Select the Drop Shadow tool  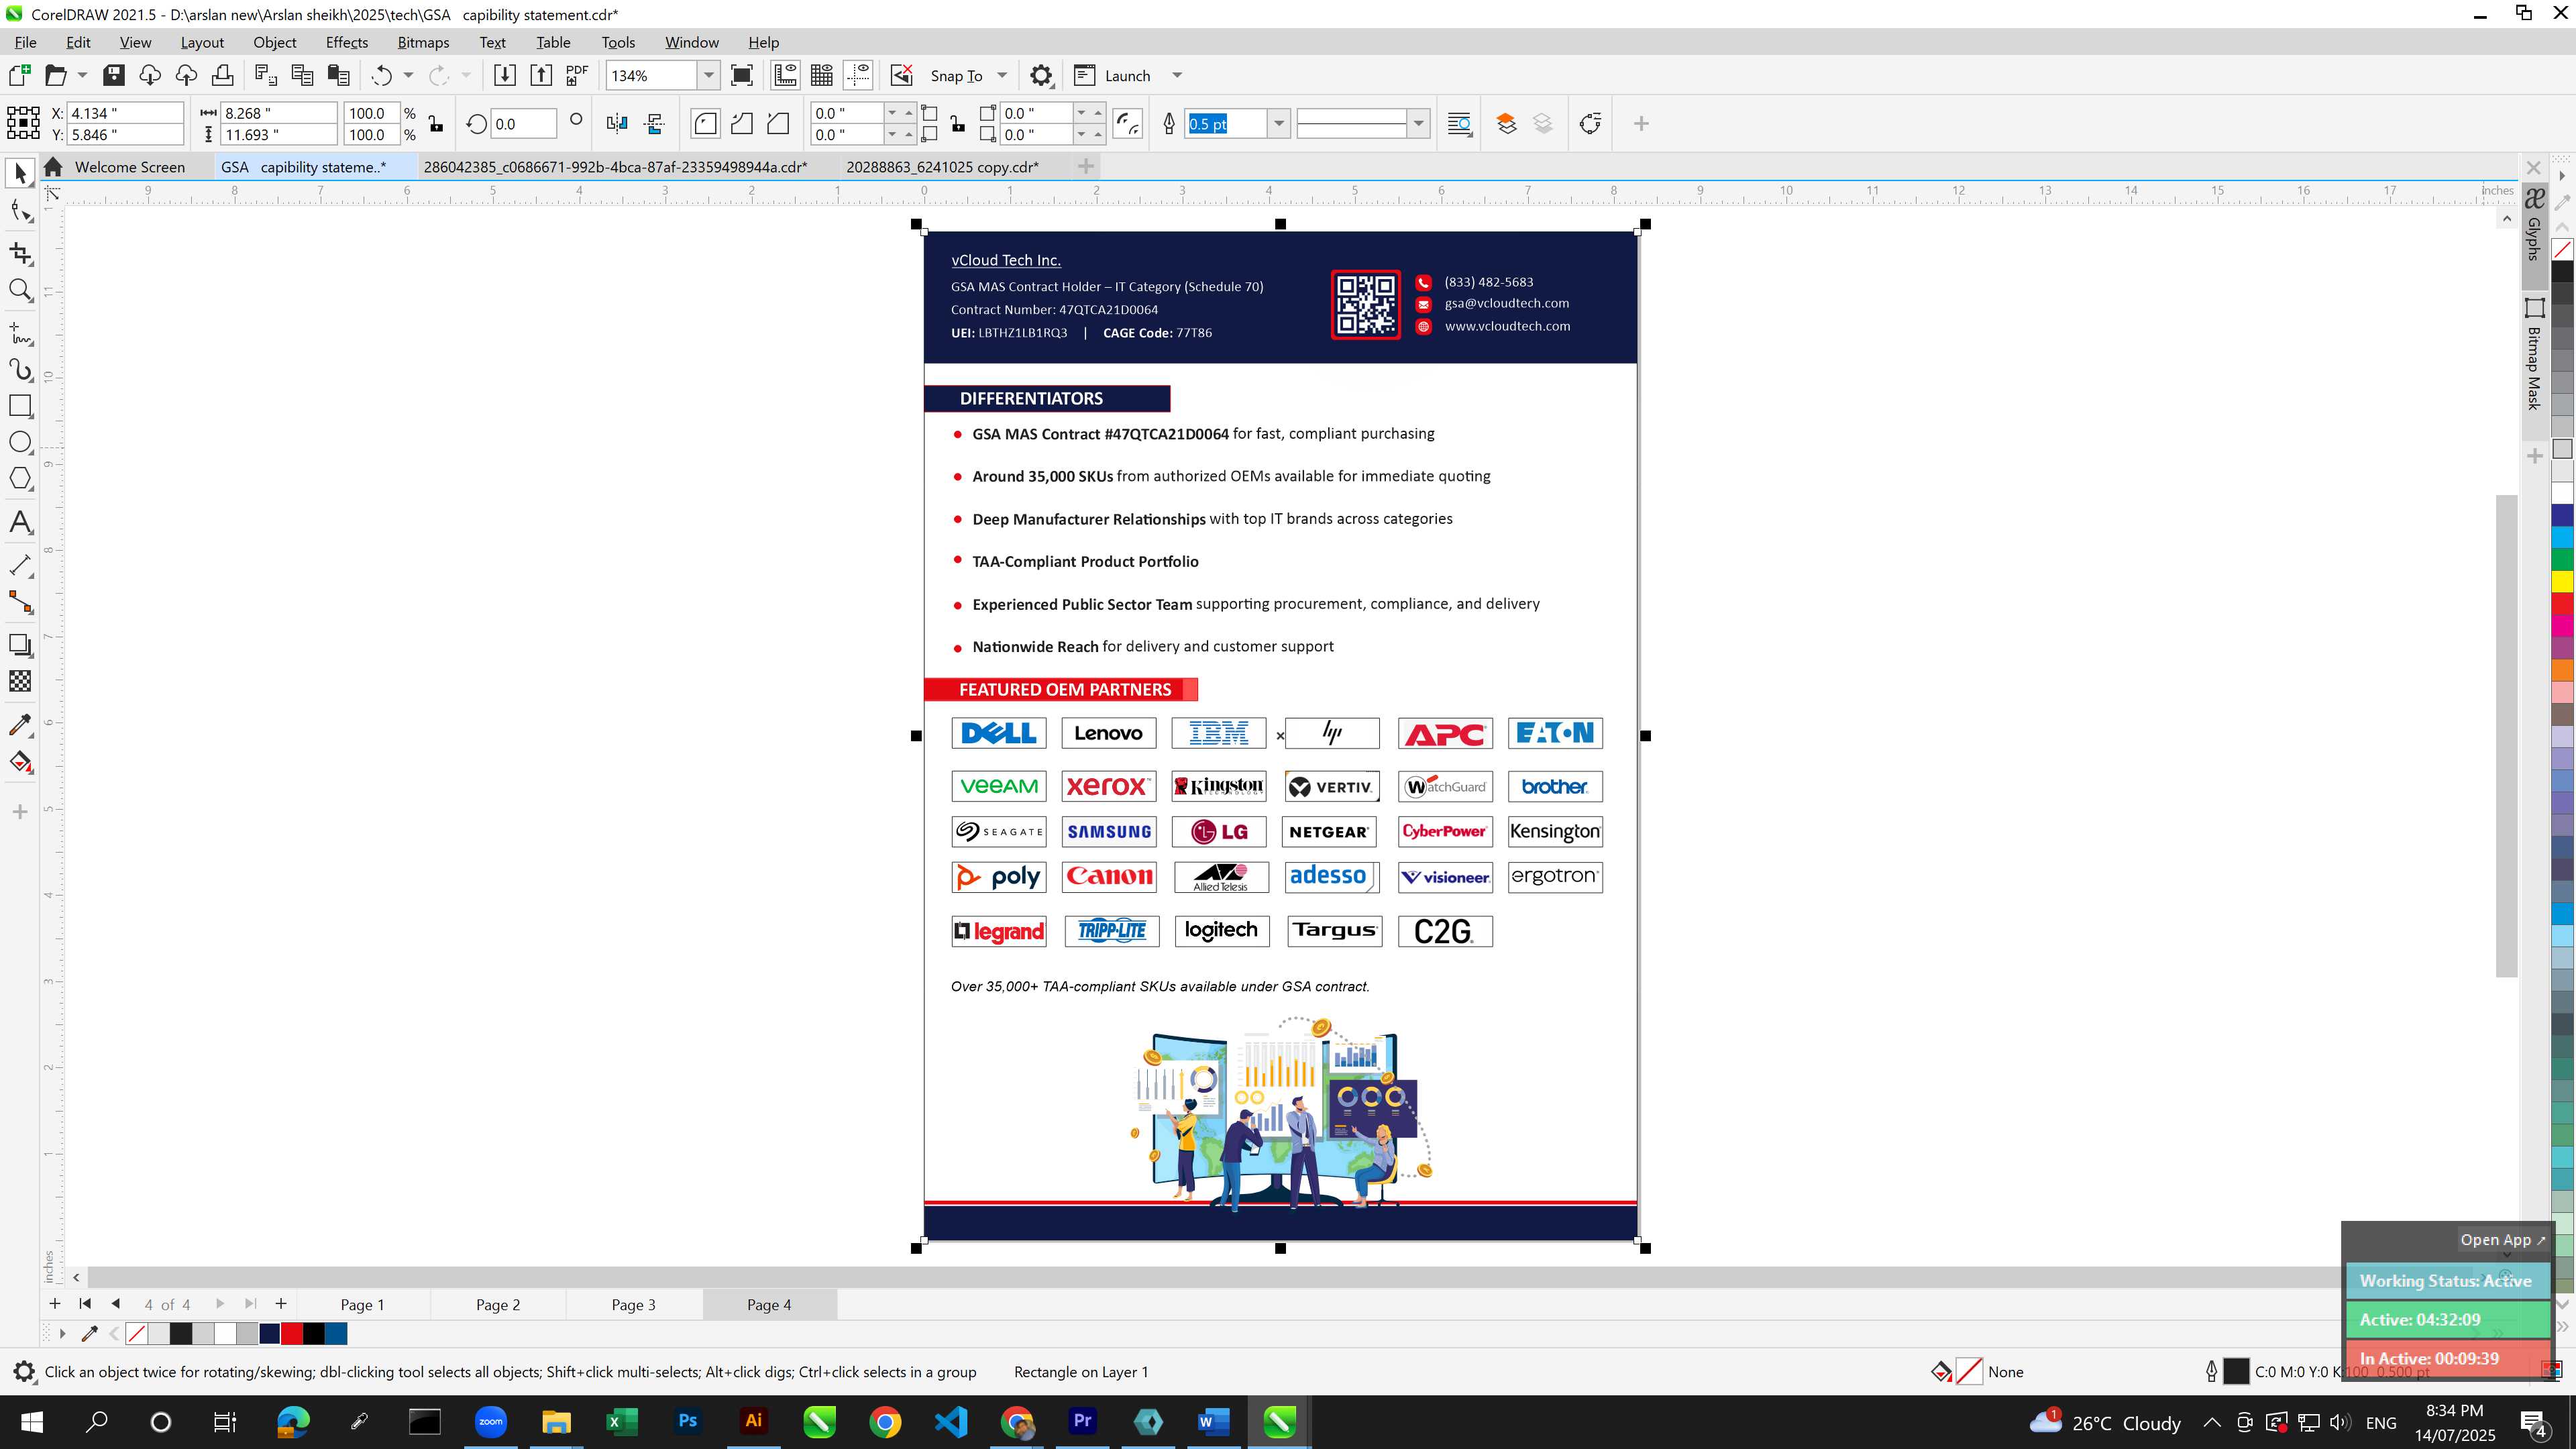pyautogui.click(x=20, y=645)
